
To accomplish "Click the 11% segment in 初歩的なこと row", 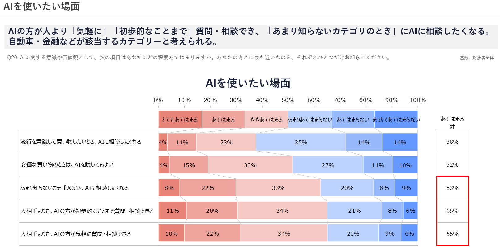I will pos(173,211).
